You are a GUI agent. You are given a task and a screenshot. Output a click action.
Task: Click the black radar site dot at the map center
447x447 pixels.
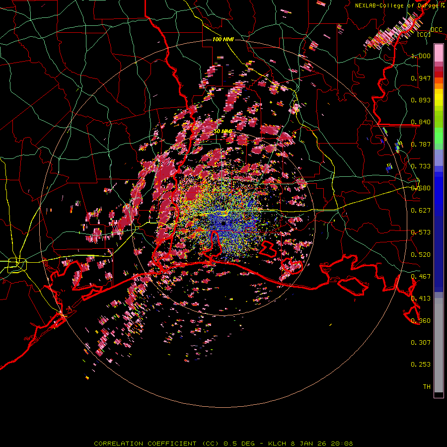point(223,223)
